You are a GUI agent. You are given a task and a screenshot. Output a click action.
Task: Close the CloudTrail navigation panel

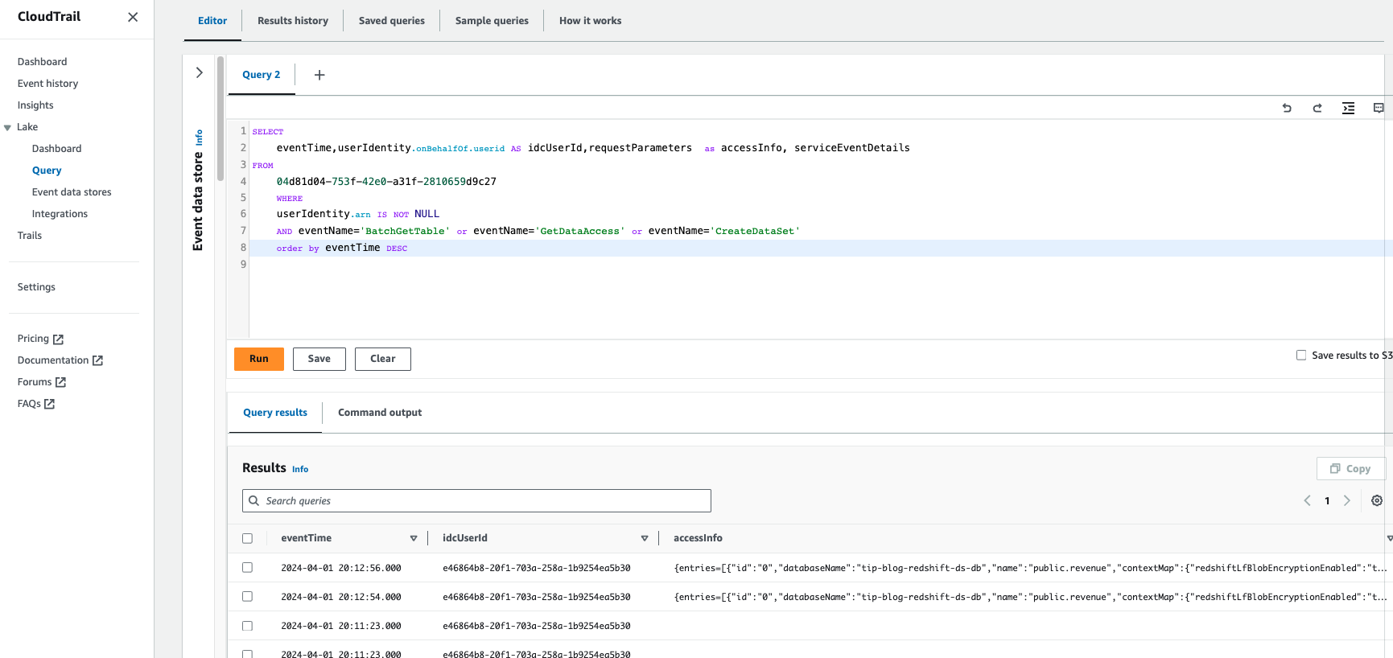[133, 17]
